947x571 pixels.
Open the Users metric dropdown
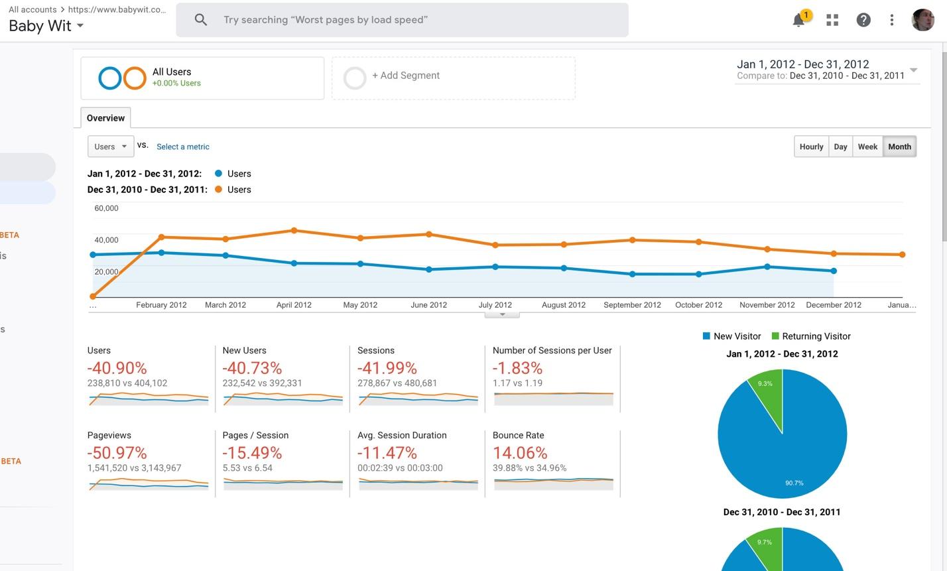[x=111, y=147]
